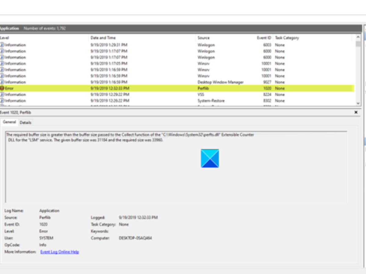The width and height of the screenshot is (366, 274).
Task: Switch to the Details tab
Action: (25, 122)
